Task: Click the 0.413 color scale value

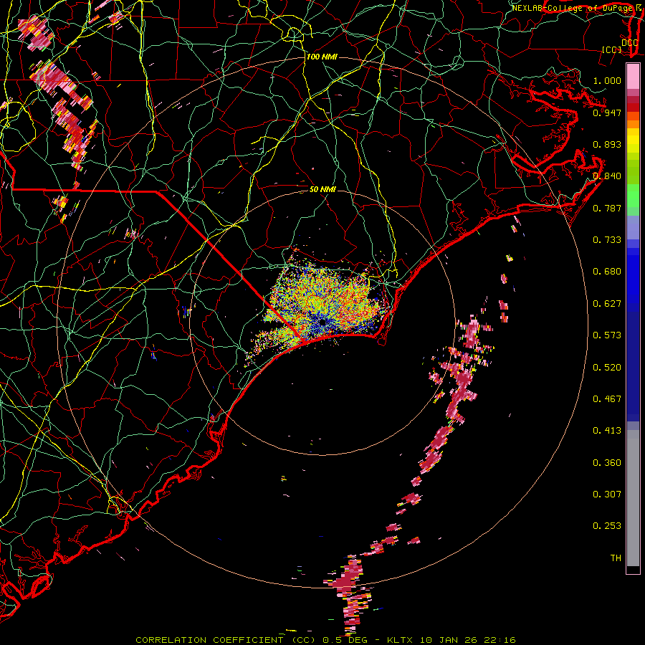Action: pos(607,431)
